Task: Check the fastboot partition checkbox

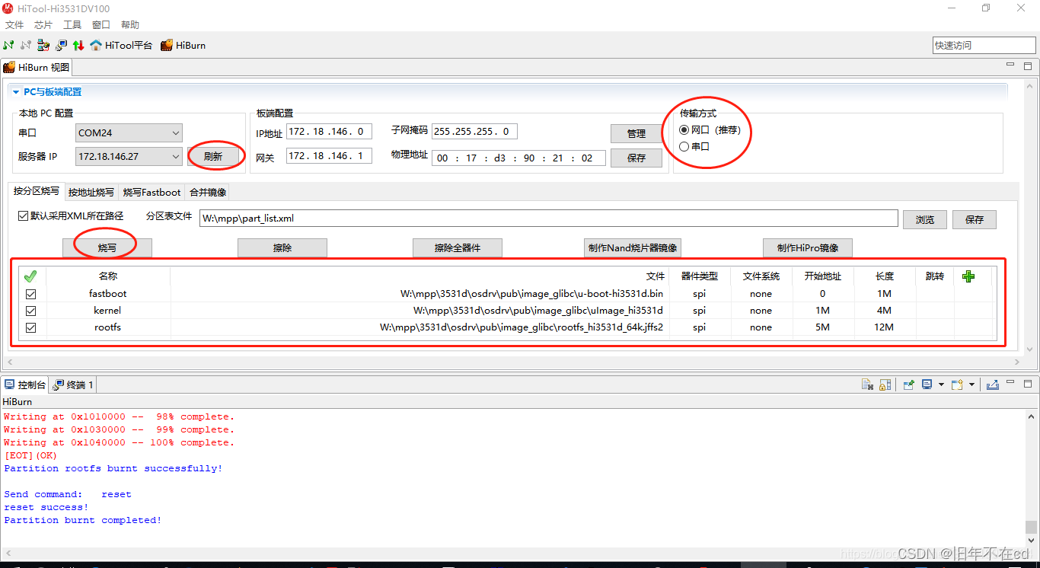Action: click(31, 294)
